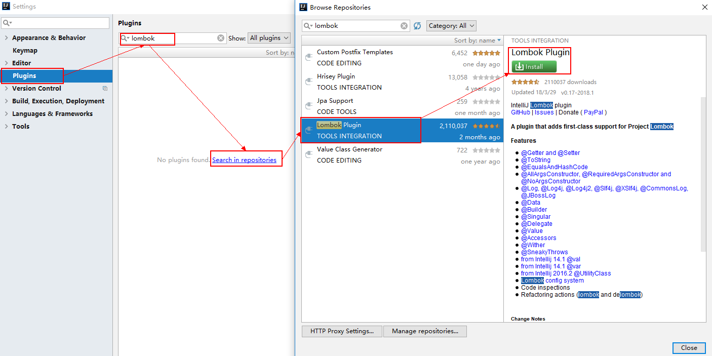Expand the Version Control settings node
The width and height of the screenshot is (712, 356).
6,89
